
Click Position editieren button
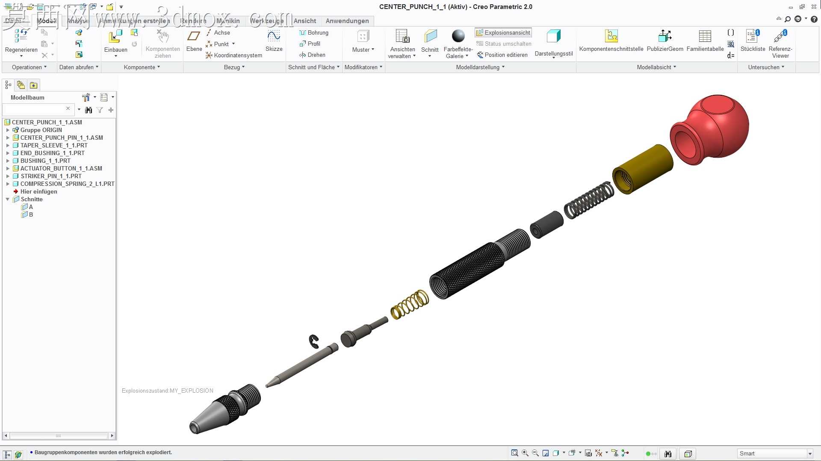point(502,55)
